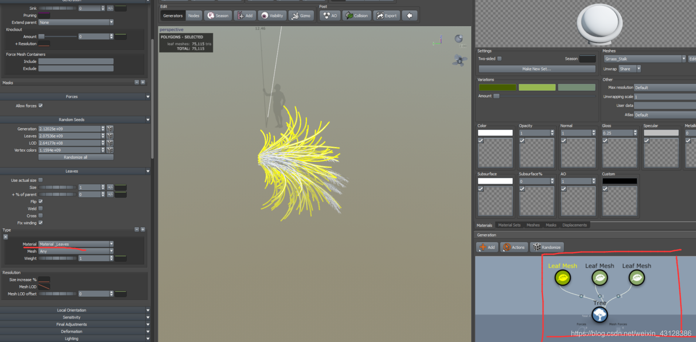Uncheck the Allow forces checkbox
This screenshot has width=696, height=342.
coord(41,106)
